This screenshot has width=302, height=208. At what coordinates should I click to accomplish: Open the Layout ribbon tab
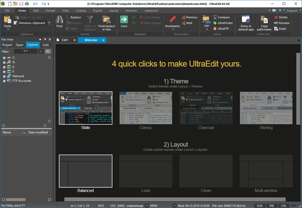point(113,11)
